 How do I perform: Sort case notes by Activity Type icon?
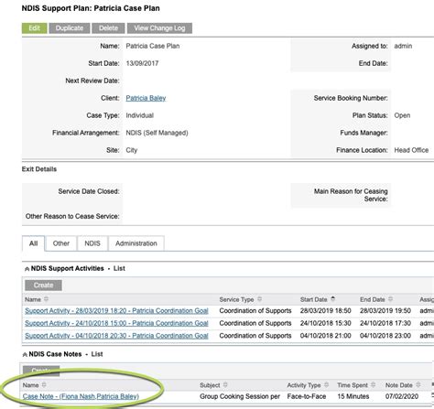click(x=327, y=385)
